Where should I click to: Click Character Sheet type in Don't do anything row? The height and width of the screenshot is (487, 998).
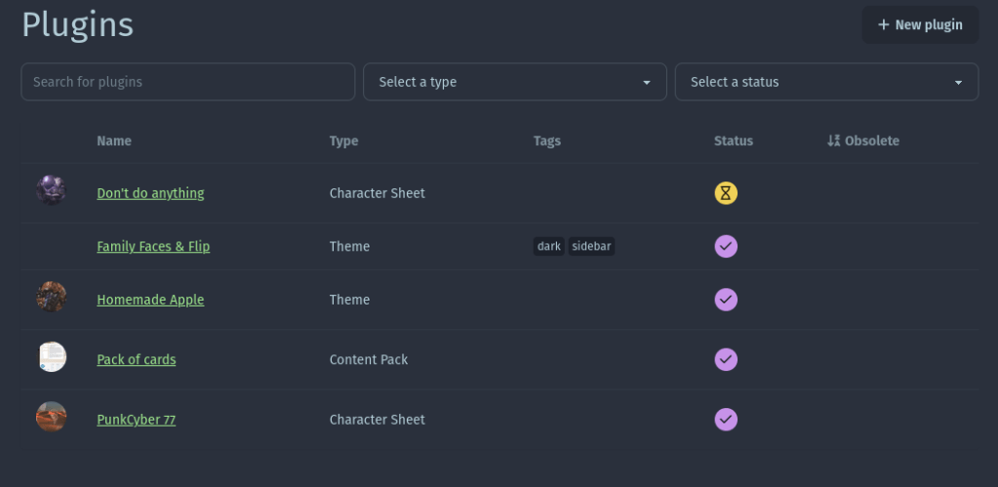[378, 193]
